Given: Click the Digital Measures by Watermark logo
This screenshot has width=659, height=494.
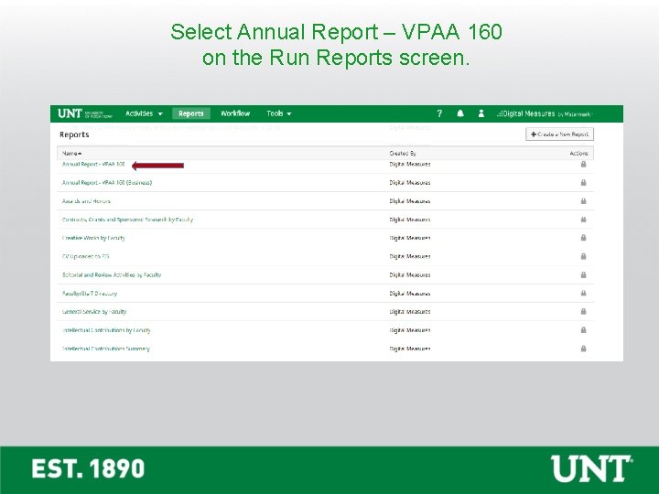Looking at the screenshot, I should tap(545, 113).
